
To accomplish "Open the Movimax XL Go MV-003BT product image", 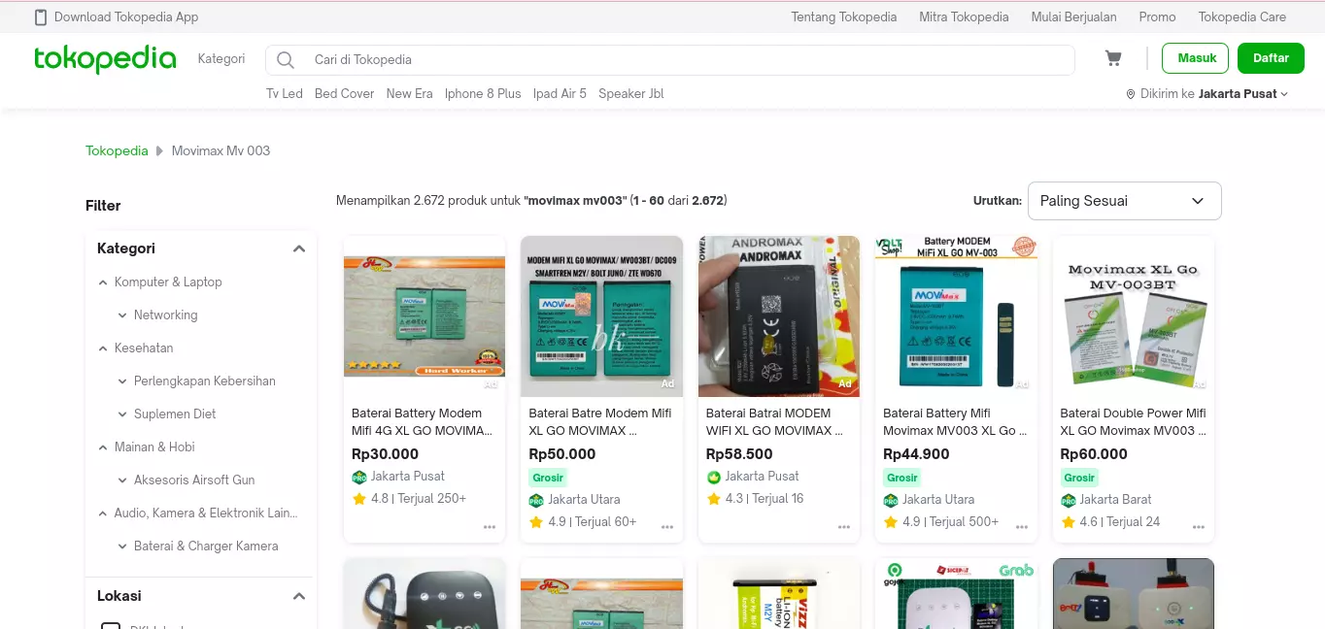I will (1134, 316).
